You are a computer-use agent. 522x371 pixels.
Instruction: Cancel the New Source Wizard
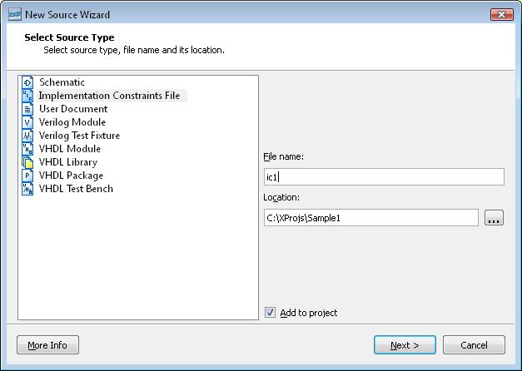[474, 345]
